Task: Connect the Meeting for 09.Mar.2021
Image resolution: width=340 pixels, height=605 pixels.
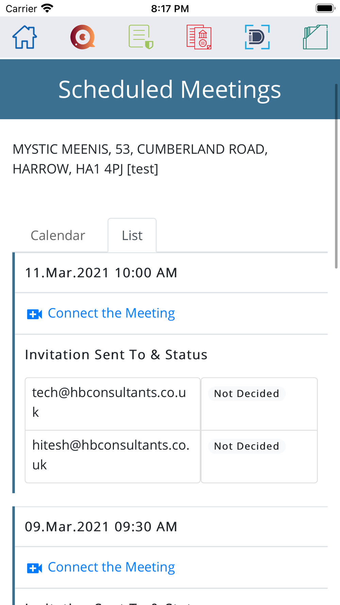Action: (111, 567)
